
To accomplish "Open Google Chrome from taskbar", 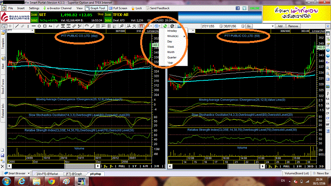I will tap(51, 181).
